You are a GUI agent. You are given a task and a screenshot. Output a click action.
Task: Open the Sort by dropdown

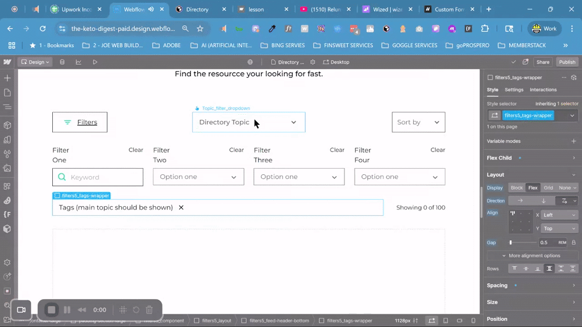(x=418, y=122)
